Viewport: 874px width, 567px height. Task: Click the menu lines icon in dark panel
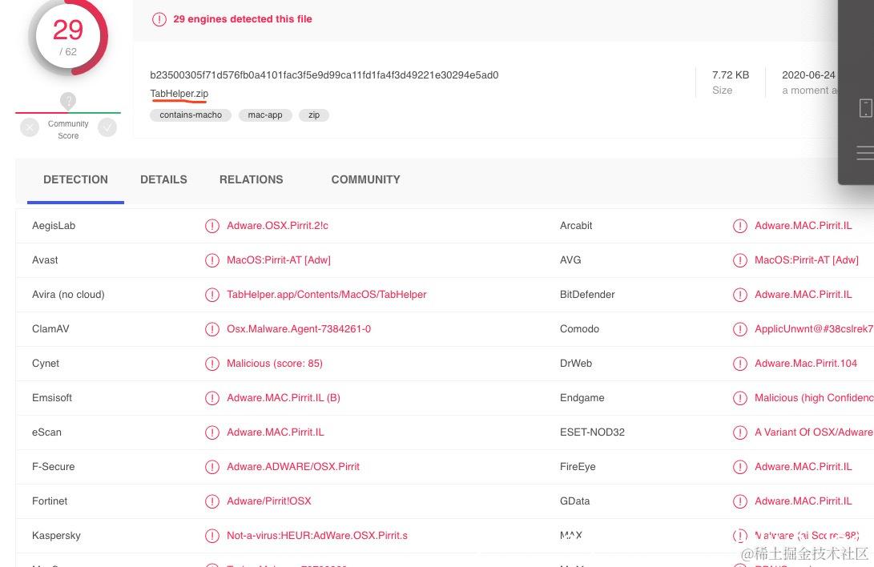(x=865, y=153)
